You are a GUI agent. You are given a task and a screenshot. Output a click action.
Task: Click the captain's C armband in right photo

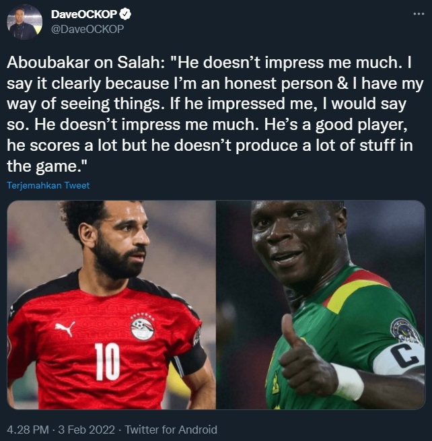[x=400, y=358]
